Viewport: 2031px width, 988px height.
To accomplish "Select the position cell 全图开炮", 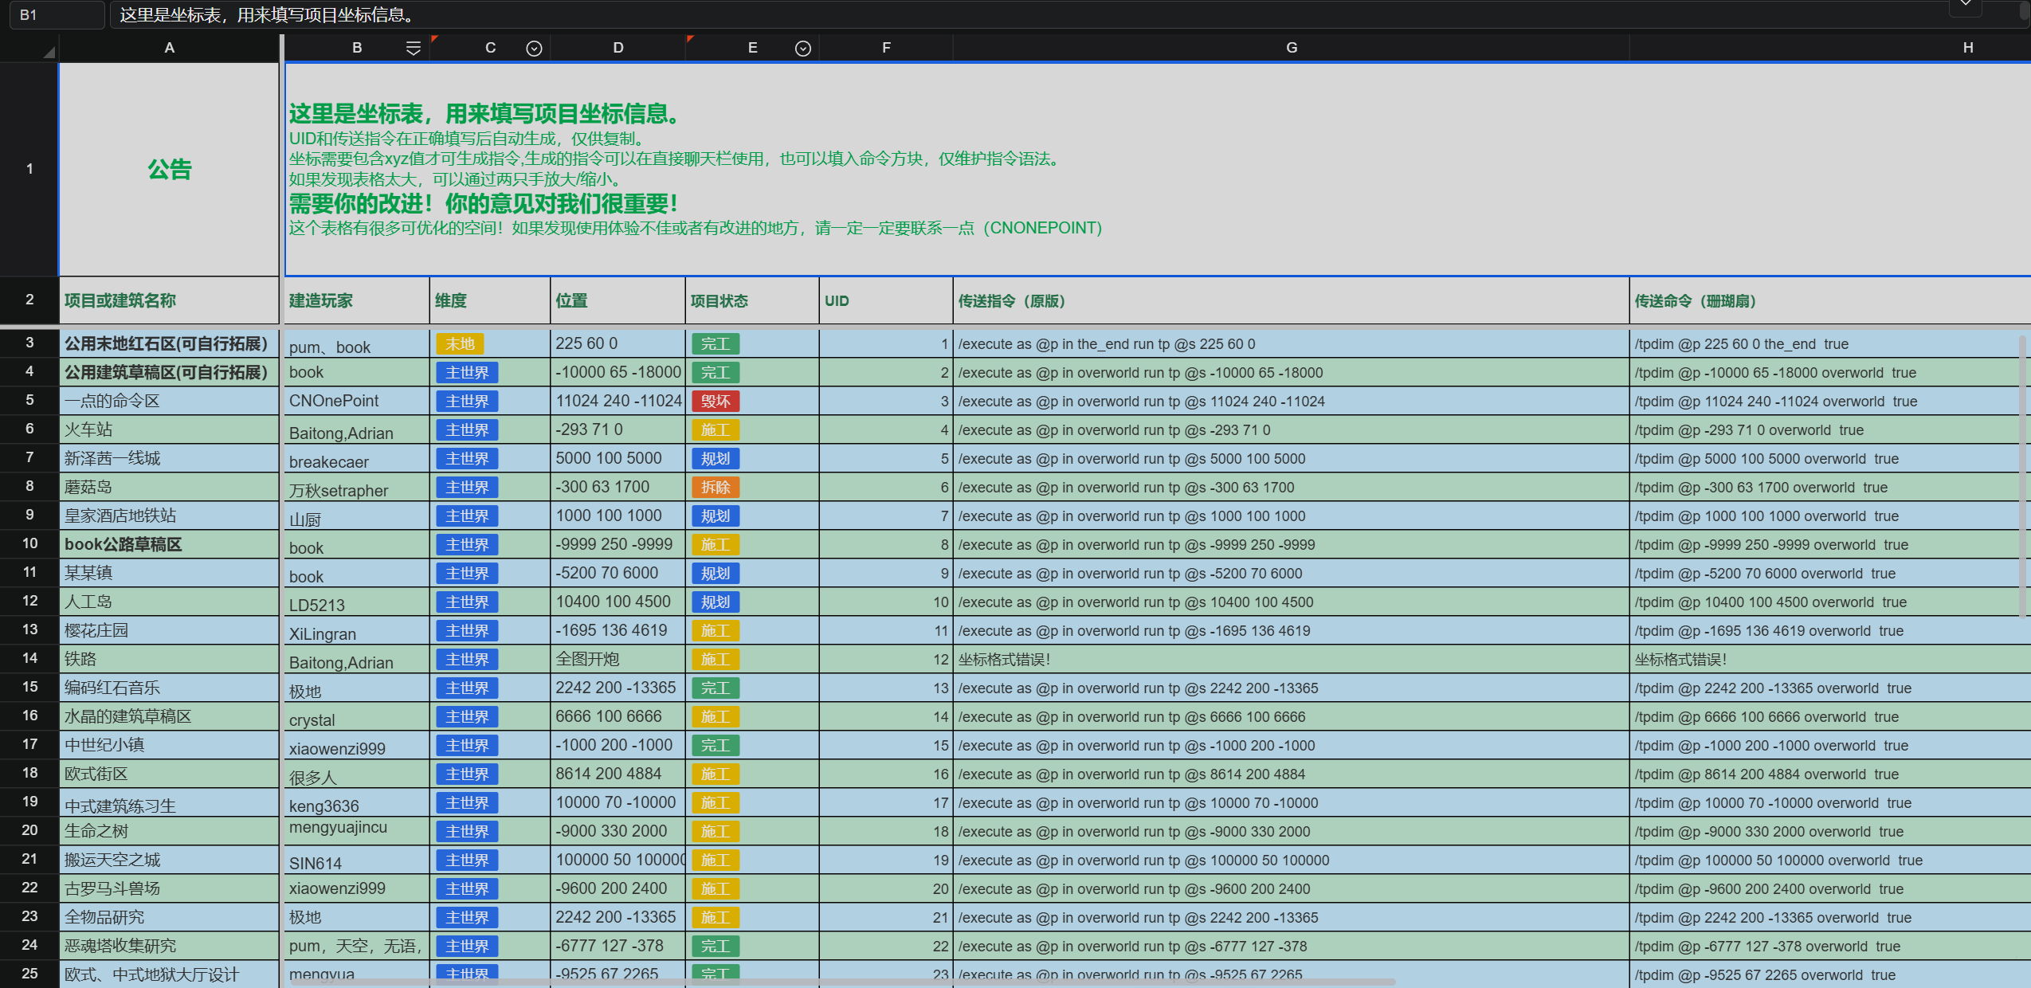I will [618, 659].
